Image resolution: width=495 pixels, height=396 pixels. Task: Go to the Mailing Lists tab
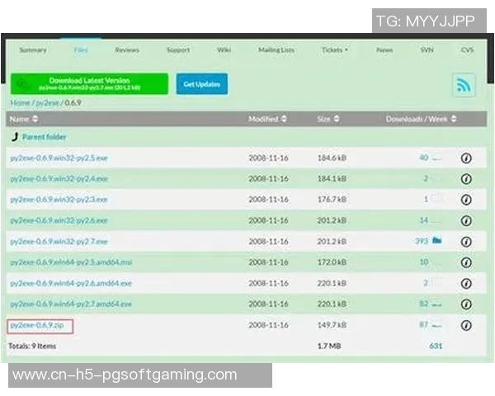click(276, 49)
